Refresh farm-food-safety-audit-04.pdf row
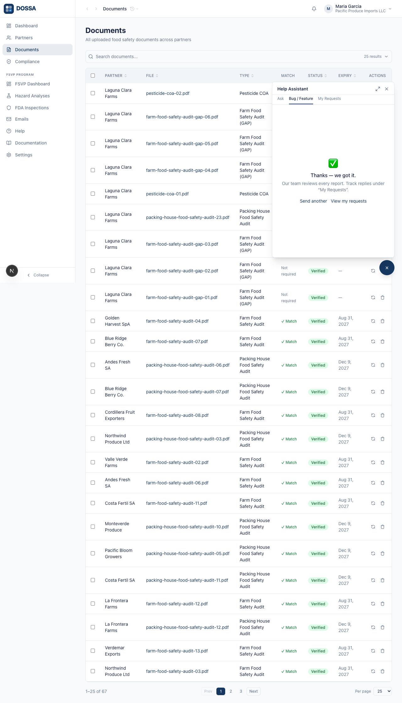The width and height of the screenshot is (402, 703). pos(373,321)
